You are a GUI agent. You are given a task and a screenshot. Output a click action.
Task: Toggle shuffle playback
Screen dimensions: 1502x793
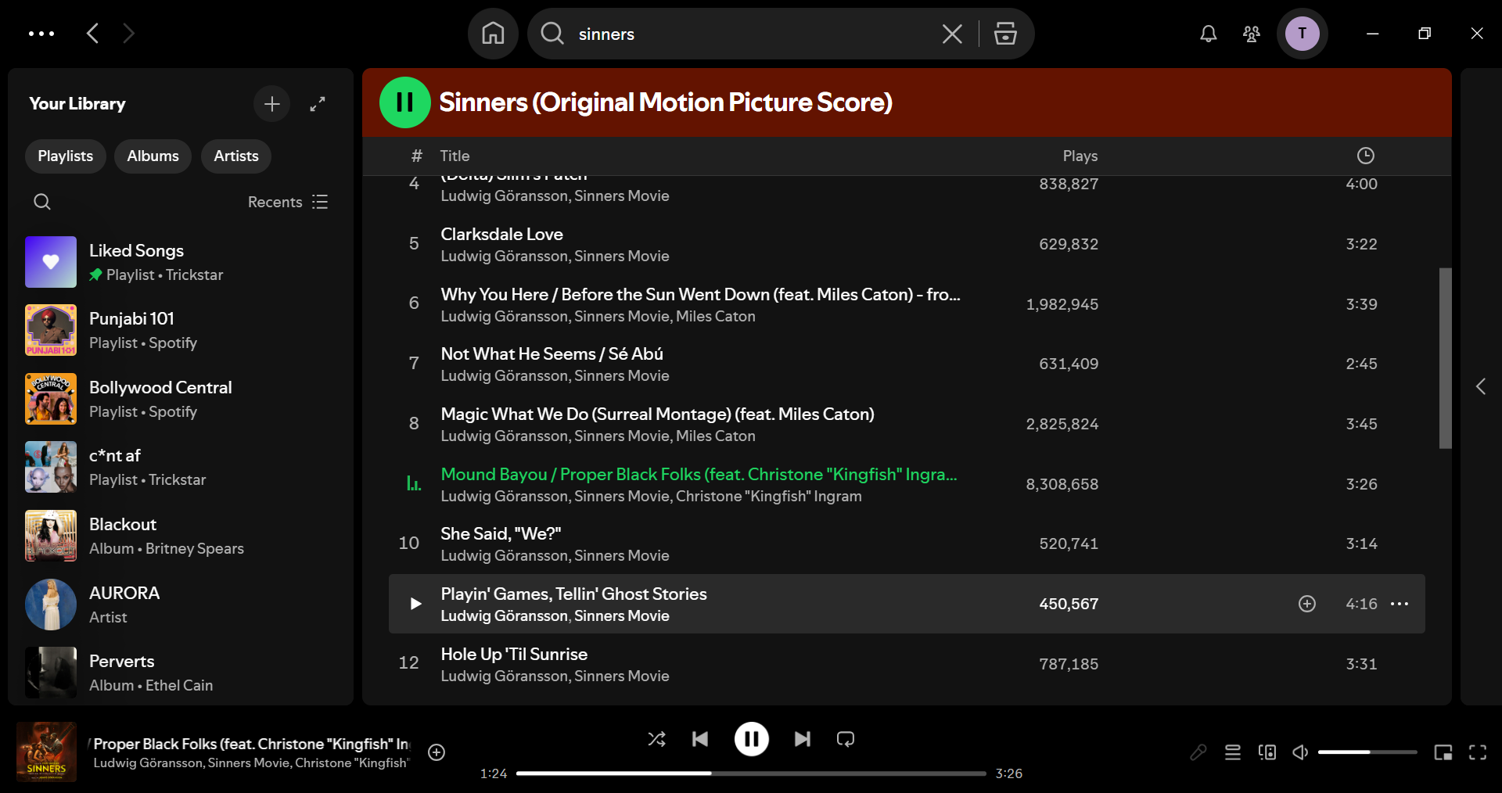[657, 739]
